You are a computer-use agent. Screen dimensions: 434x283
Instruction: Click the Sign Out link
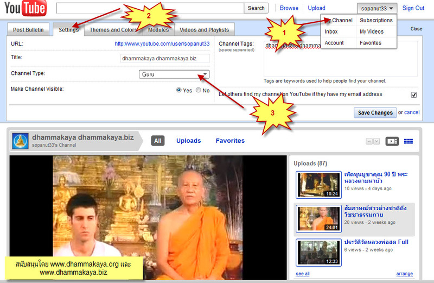[413, 8]
